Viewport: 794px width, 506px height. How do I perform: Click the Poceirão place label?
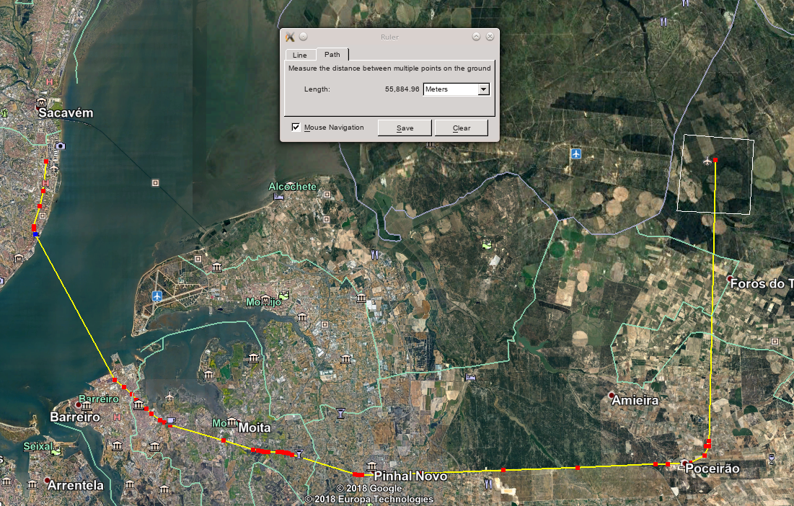(712, 469)
